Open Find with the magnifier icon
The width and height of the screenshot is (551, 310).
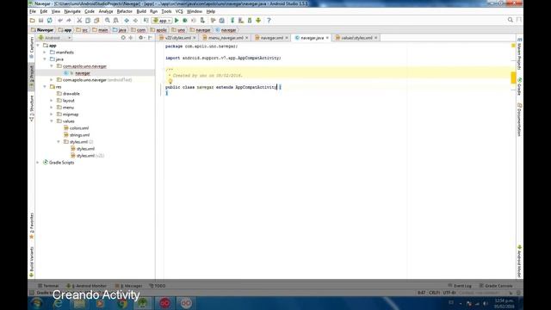point(108,21)
